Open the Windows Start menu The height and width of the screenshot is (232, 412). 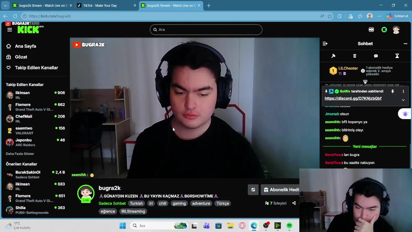tap(123, 226)
